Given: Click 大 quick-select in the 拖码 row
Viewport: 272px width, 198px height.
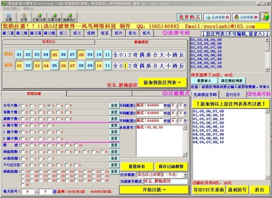Looking at the screenshot, I should click(162, 66).
